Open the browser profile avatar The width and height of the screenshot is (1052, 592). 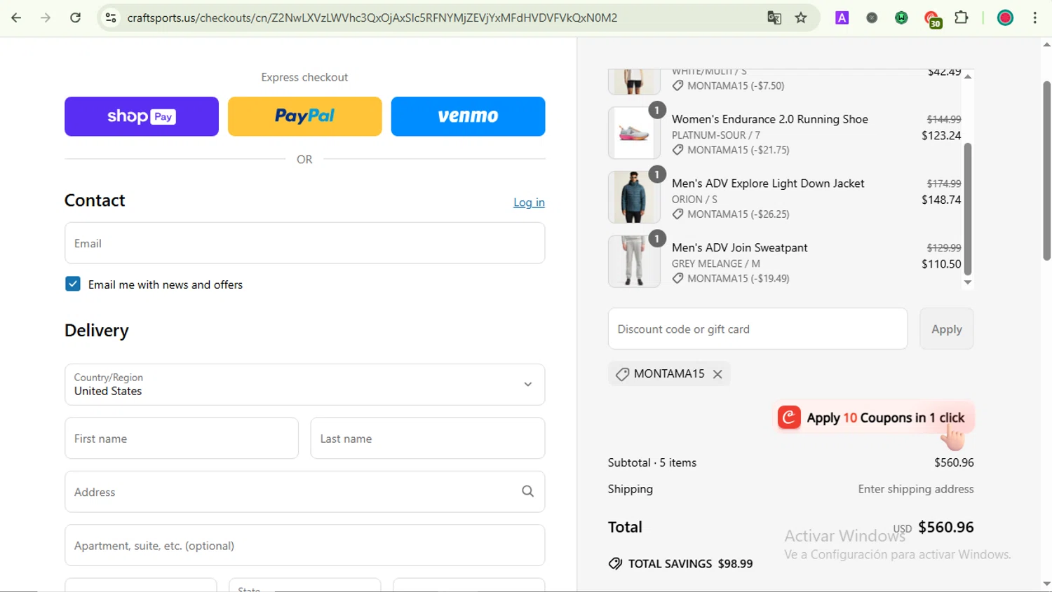pyautogui.click(x=1005, y=18)
